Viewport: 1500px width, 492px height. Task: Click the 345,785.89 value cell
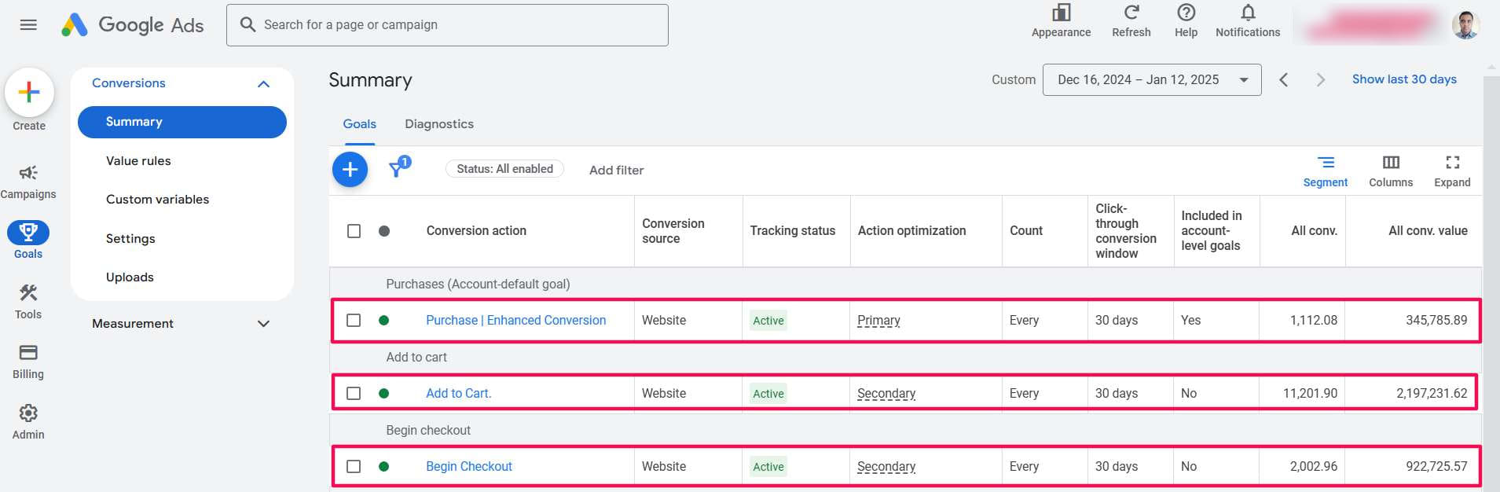click(x=1436, y=321)
